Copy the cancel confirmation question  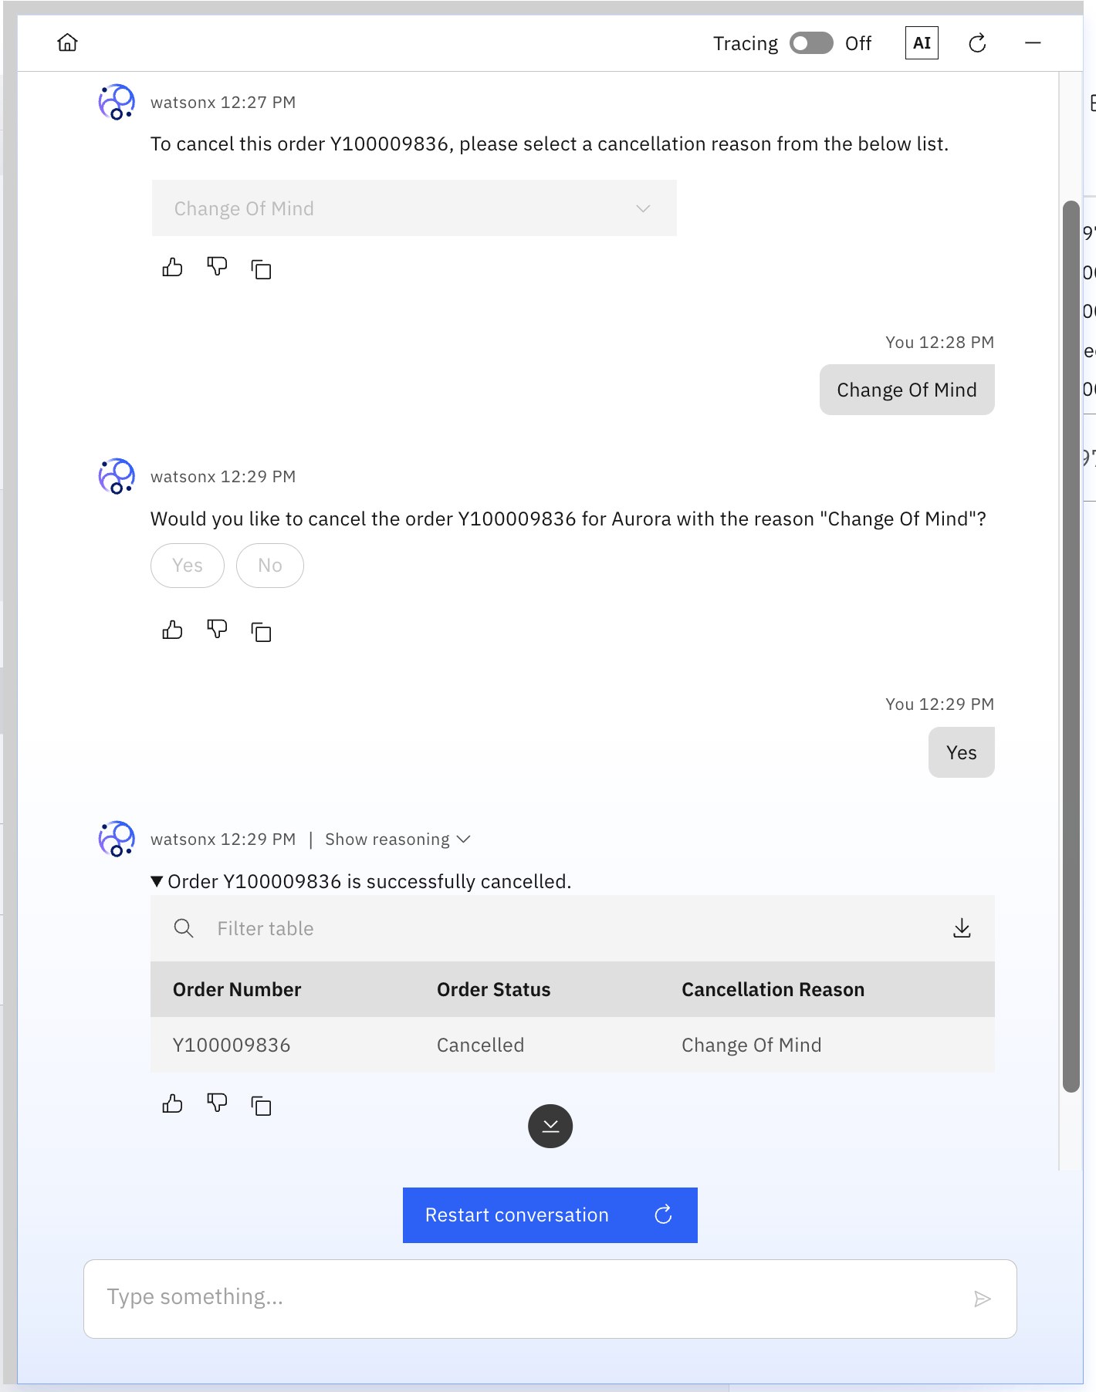pyautogui.click(x=261, y=632)
